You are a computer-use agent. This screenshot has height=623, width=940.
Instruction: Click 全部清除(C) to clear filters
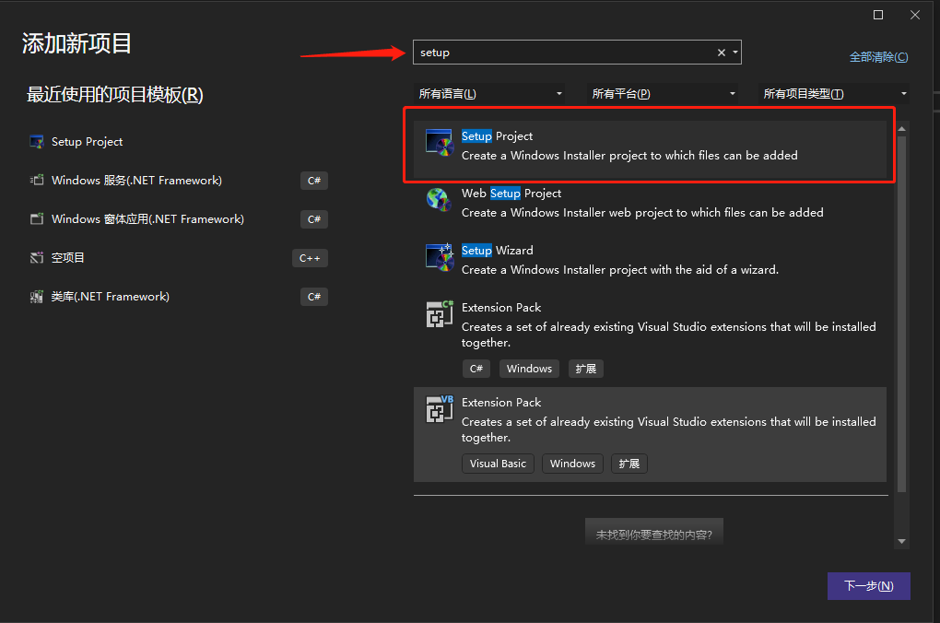coord(878,57)
